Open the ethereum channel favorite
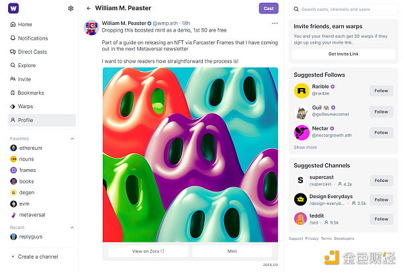Screen dimensions: 403x272 [30, 148]
